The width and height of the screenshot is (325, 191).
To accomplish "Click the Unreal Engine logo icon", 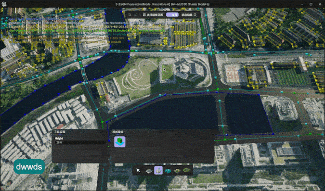I will pyautogui.click(x=3, y=4).
